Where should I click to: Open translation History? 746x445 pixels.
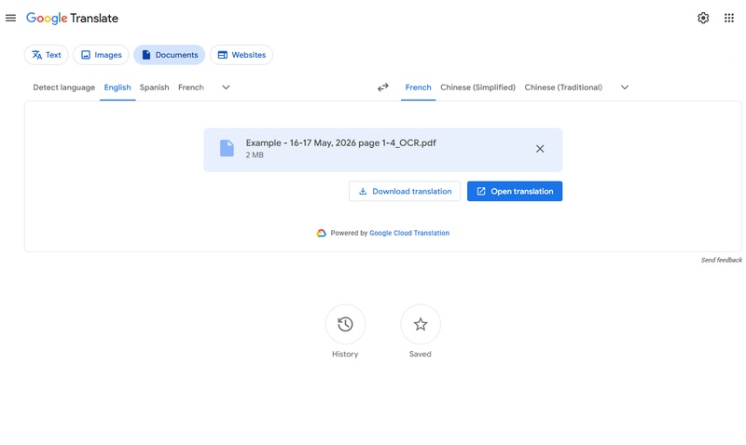pos(345,324)
